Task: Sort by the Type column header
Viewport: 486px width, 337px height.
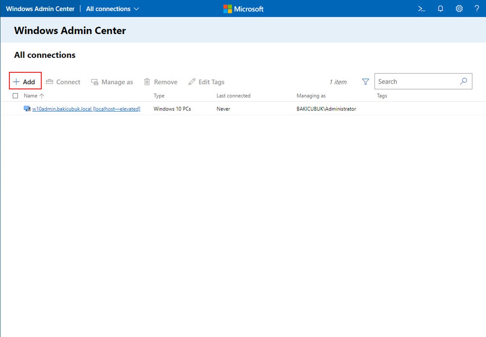Action: 159,96
